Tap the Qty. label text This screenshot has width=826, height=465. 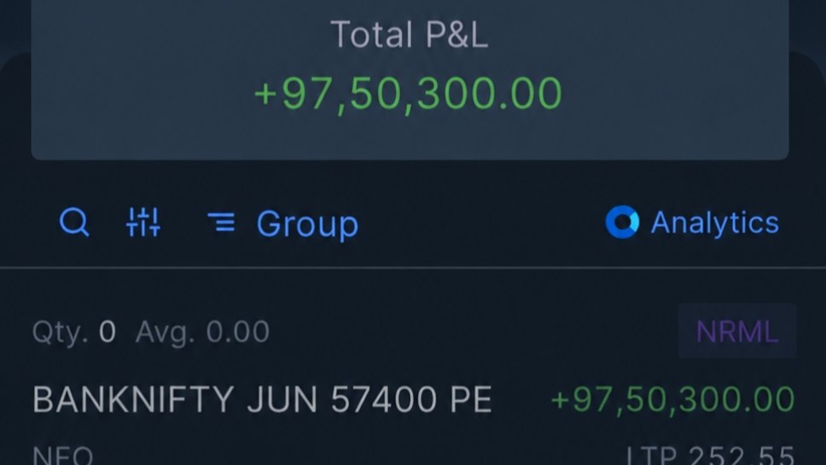[x=60, y=332]
